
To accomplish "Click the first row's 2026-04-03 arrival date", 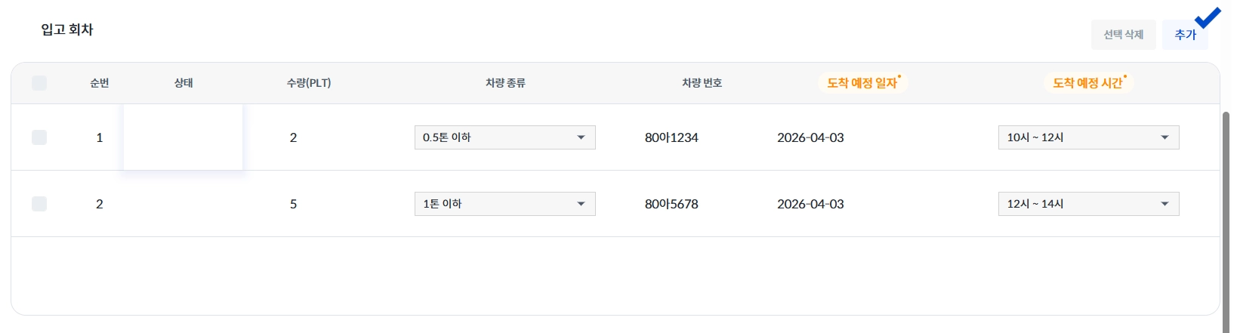I will click(810, 137).
